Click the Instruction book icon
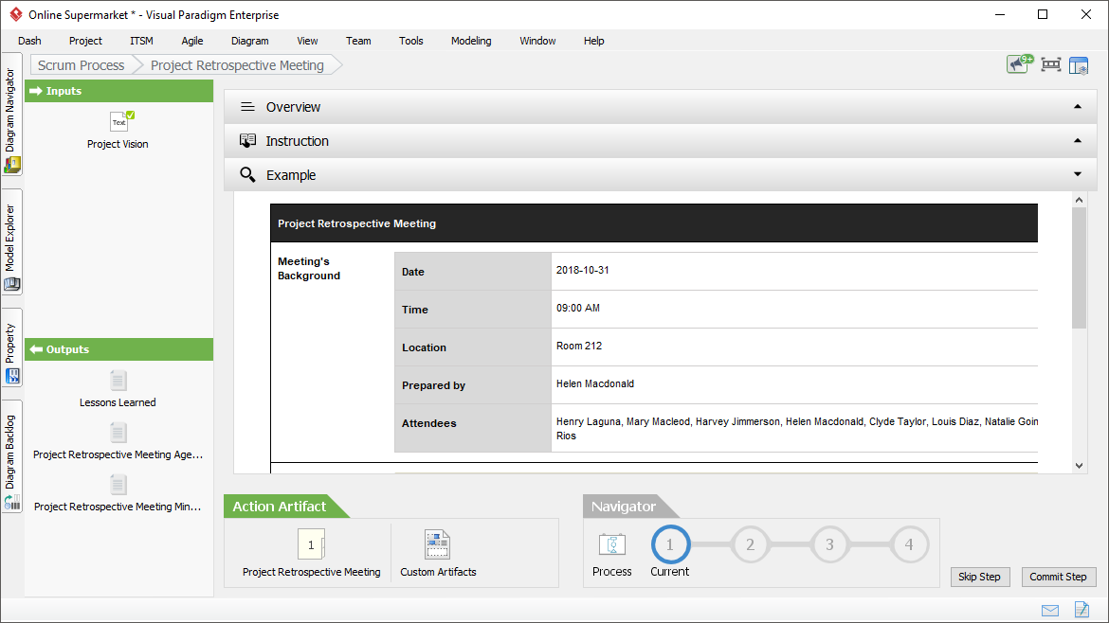The width and height of the screenshot is (1109, 623). (x=247, y=140)
